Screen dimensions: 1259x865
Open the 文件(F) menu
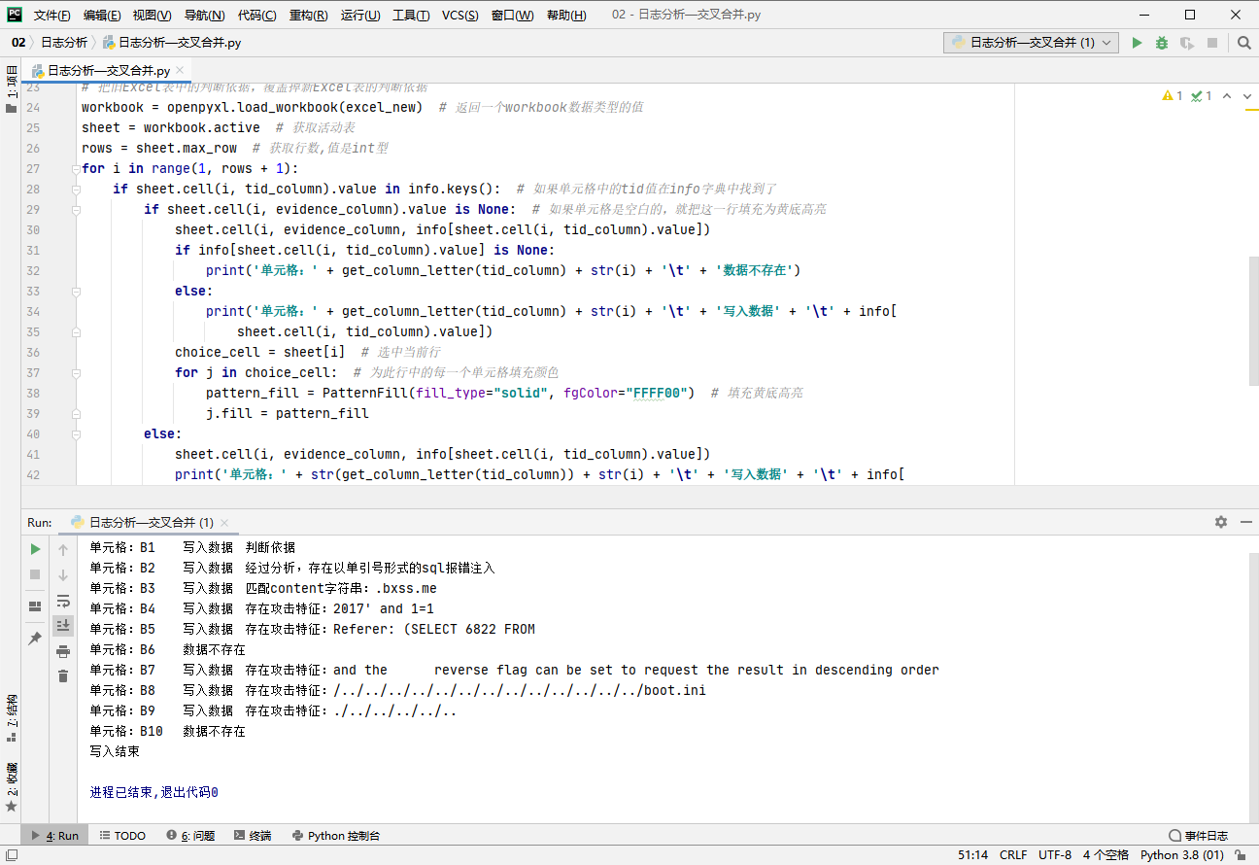click(x=51, y=16)
